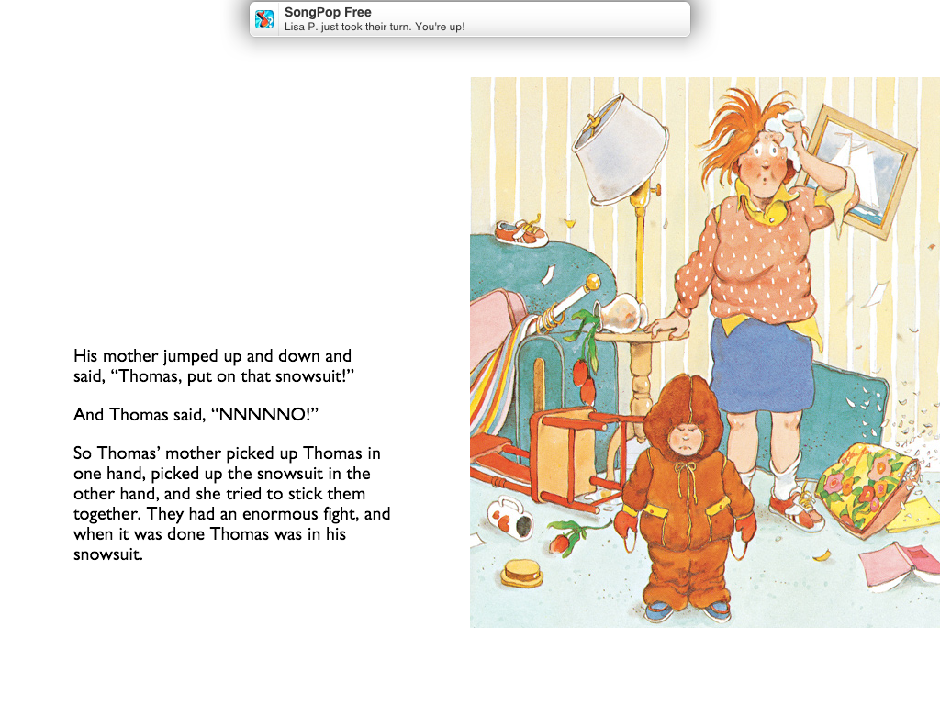This screenshot has height=705, width=940.
Task: Tap the white mug with hearts on floor
Action: [x=509, y=519]
